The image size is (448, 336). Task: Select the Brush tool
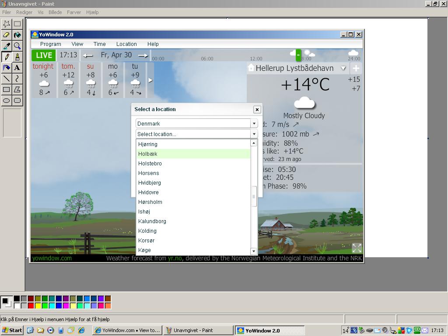pos(17,56)
